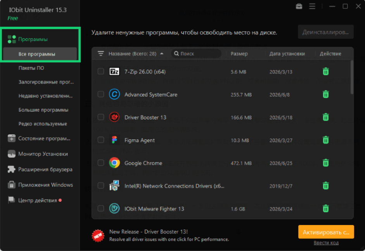Image resolution: width=365 pixels, height=251 pixels.
Task: Open Приложения Windows section
Action: click(x=46, y=185)
